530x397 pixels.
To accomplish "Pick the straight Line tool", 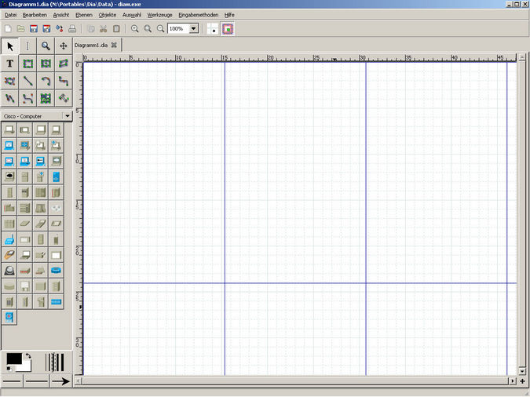I will 28,81.
